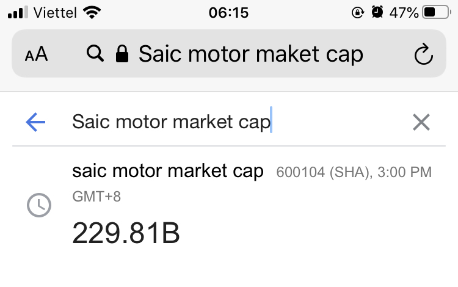This screenshot has width=458, height=287.
Task: Tap the alarm clock status icon
Action: [x=377, y=12]
